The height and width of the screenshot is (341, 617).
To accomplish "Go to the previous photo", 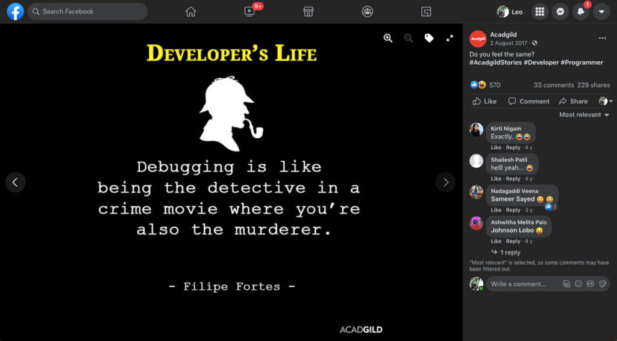I will click(x=16, y=182).
